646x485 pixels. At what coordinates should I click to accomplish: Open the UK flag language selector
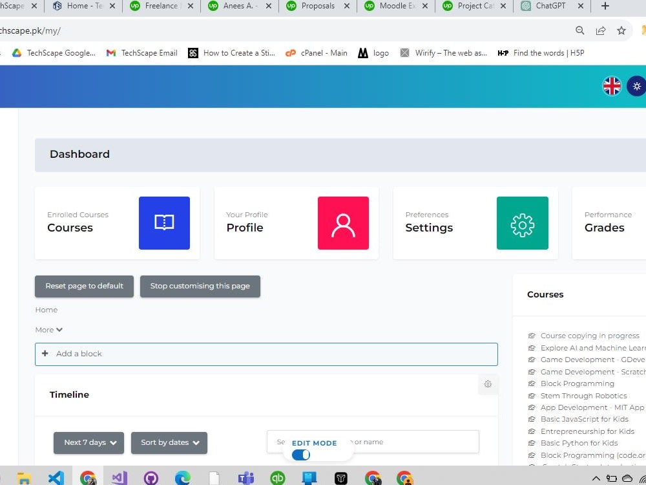tap(612, 86)
